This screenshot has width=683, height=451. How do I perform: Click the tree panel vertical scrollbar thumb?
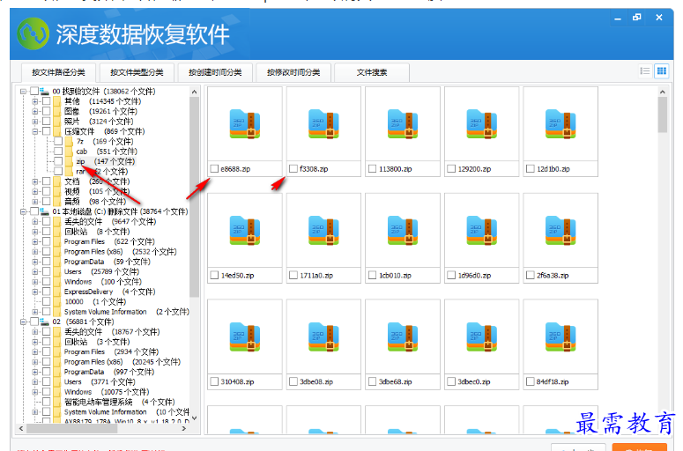(194, 196)
